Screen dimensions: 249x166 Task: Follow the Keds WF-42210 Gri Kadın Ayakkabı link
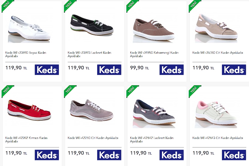tap(93, 138)
